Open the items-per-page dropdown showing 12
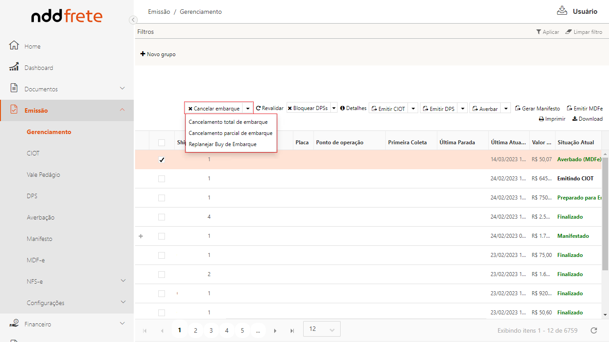The width and height of the screenshot is (609, 342). coord(321,329)
